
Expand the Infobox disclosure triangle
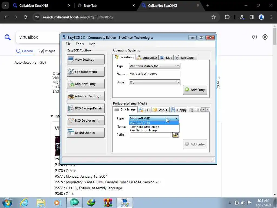pos(52,116)
